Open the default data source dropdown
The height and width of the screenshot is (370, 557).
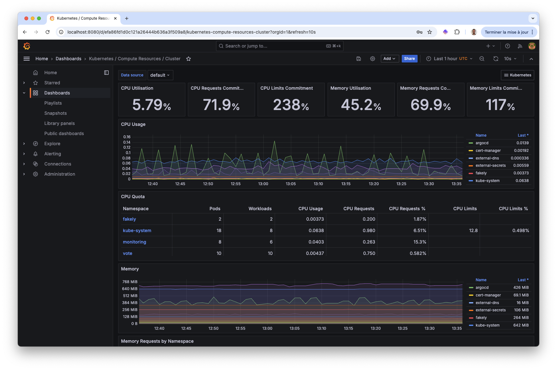pos(160,75)
